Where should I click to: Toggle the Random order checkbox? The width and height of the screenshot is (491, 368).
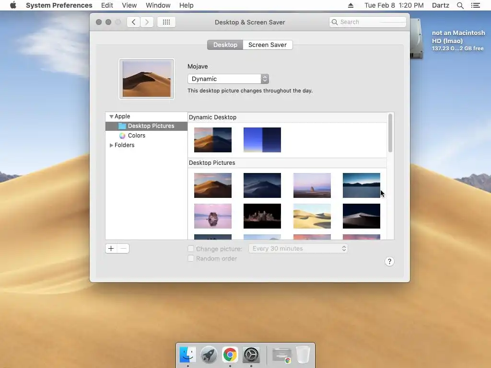(191, 258)
